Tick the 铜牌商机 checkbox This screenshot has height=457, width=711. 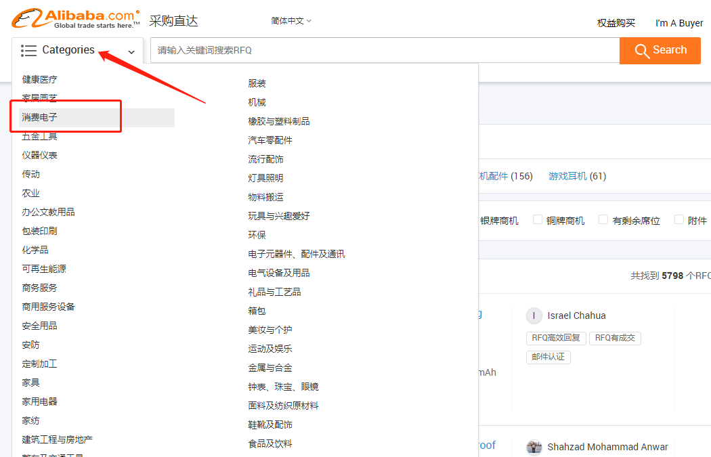538,219
